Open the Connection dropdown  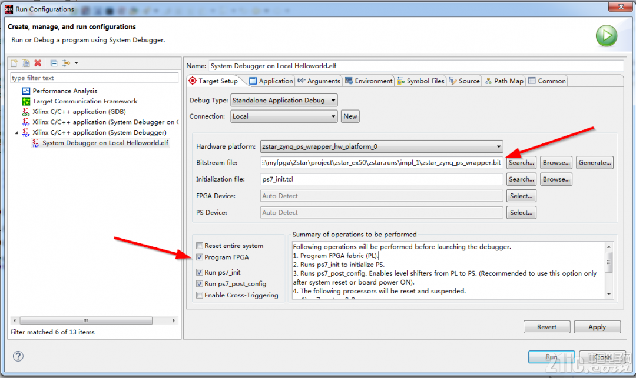[284, 116]
